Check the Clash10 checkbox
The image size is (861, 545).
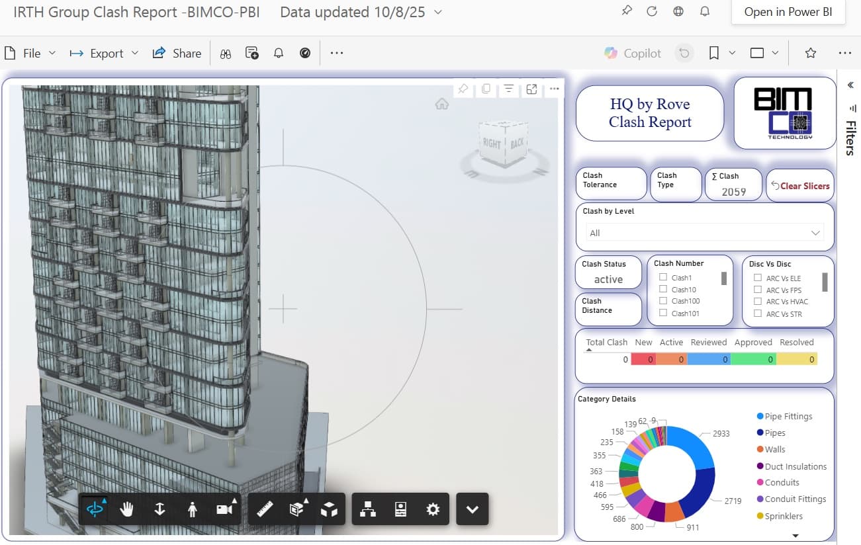[x=663, y=289]
